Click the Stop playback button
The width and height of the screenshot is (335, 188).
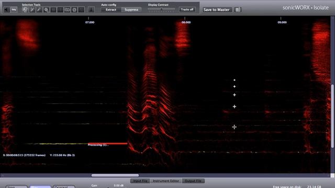pyautogui.click(x=16, y=186)
